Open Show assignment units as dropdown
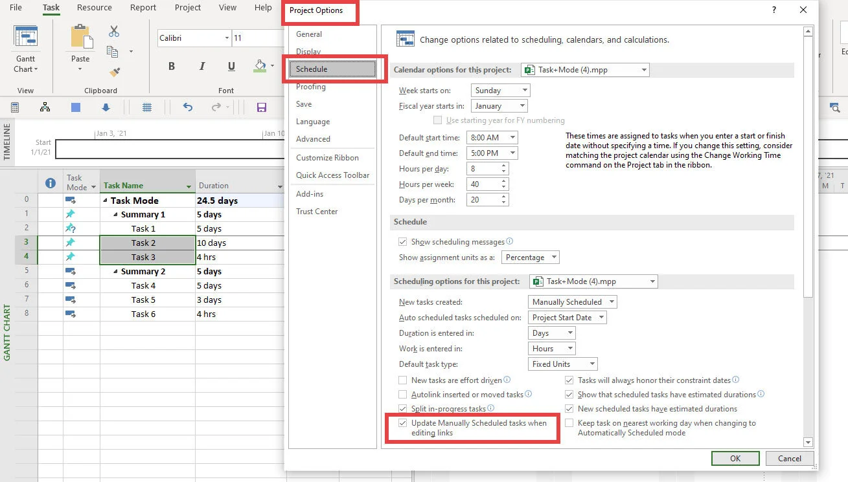This screenshot has width=848, height=482. (530, 257)
